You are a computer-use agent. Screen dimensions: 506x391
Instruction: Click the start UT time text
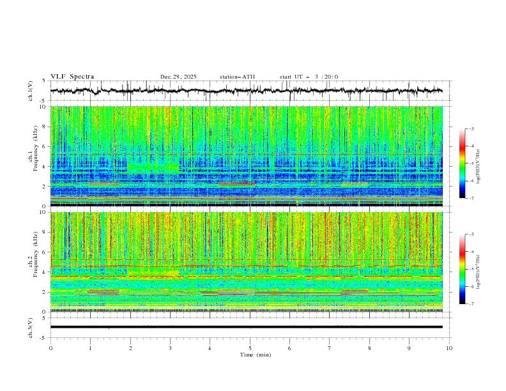309,77
